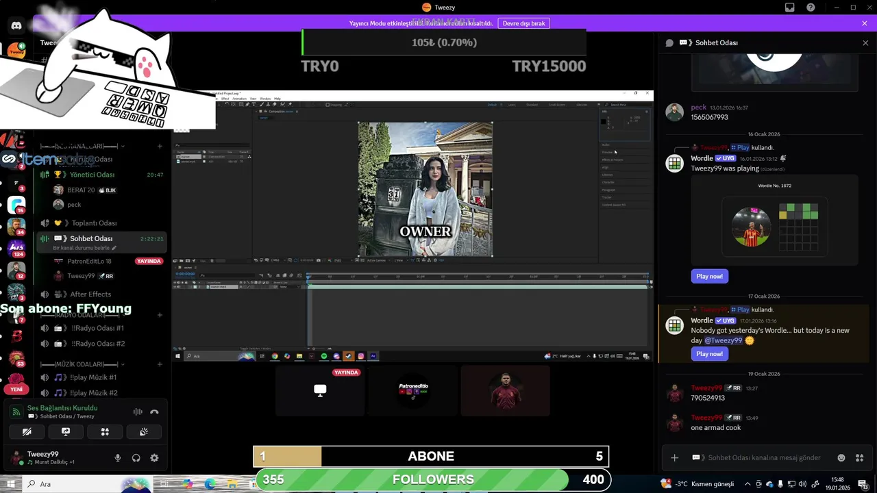Add channel to MÜZİK ODALARI category
This screenshot has height=493, width=877.
(160, 364)
